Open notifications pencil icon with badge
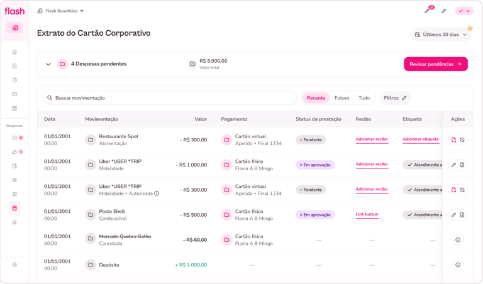The image size is (483, 284). point(428,11)
